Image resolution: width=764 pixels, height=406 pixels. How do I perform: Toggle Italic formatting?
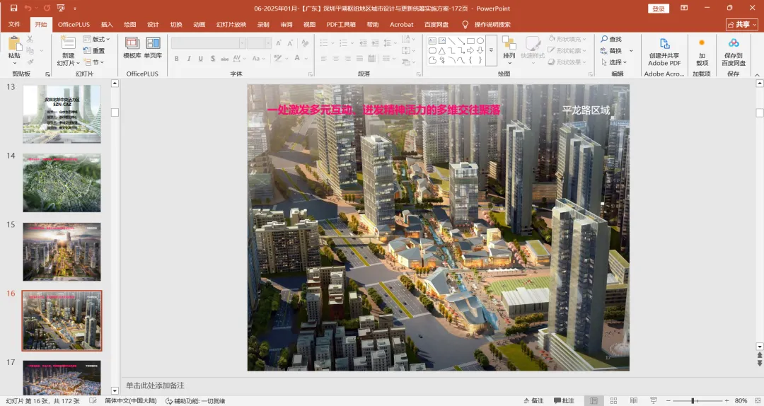click(189, 59)
